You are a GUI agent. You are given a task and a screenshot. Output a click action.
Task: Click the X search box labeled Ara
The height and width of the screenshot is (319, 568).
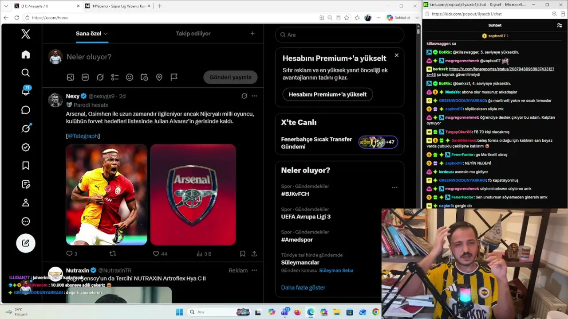(339, 35)
